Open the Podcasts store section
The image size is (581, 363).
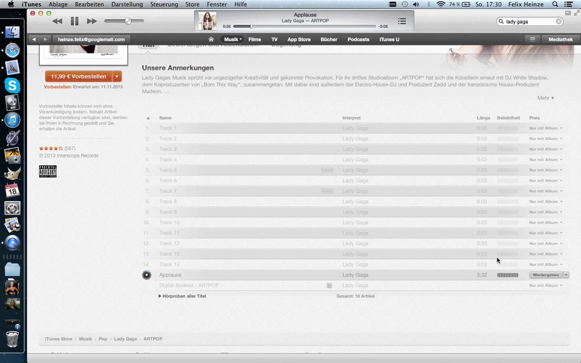tap(358, 39)
